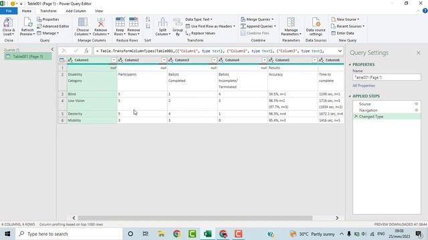
Task: Open Recent Sources dropdown
Action: point(348,26)
